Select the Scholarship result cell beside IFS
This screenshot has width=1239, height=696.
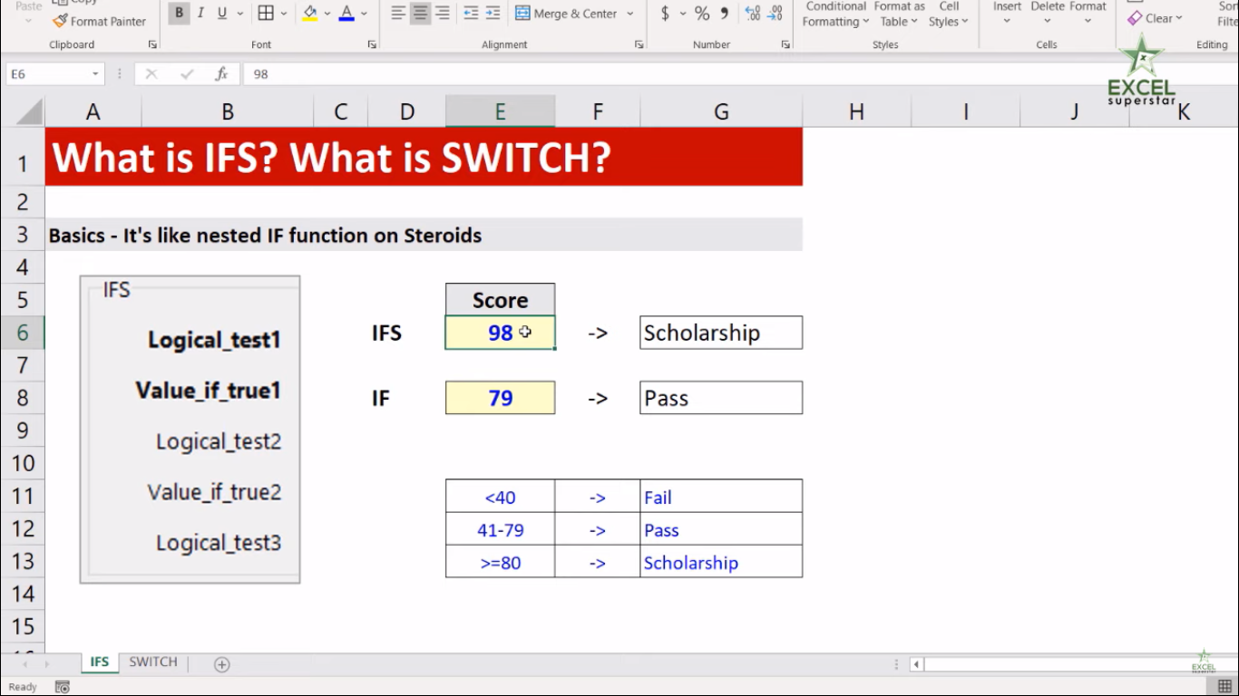(x=721, y=333)
